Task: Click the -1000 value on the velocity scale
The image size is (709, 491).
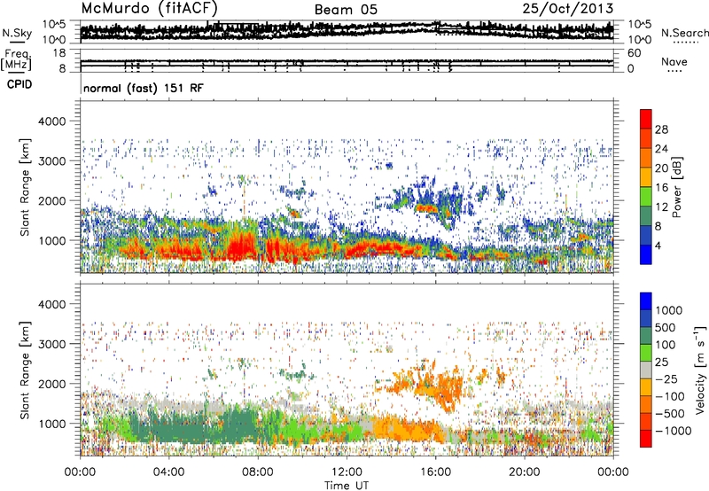Action: [x=673, y=431]
